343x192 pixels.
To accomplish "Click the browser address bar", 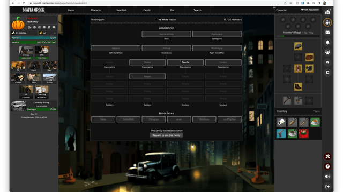I will 153,3.
